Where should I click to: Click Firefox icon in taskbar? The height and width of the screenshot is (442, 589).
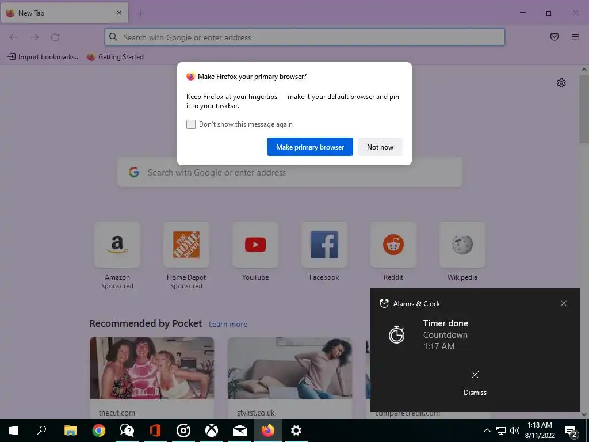pos(268,430)
